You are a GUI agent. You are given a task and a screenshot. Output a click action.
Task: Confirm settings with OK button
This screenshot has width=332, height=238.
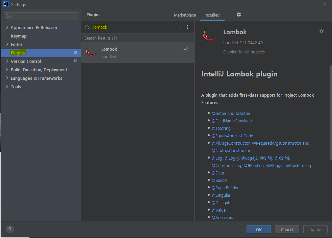click(258, 230)
